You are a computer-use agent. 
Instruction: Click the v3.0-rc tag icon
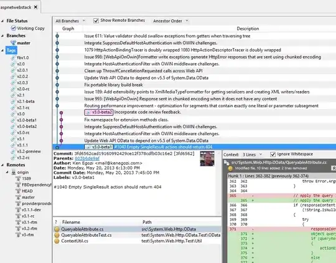point(13,133)
